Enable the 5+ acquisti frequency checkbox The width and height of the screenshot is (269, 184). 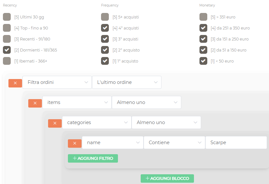point(105,17)
